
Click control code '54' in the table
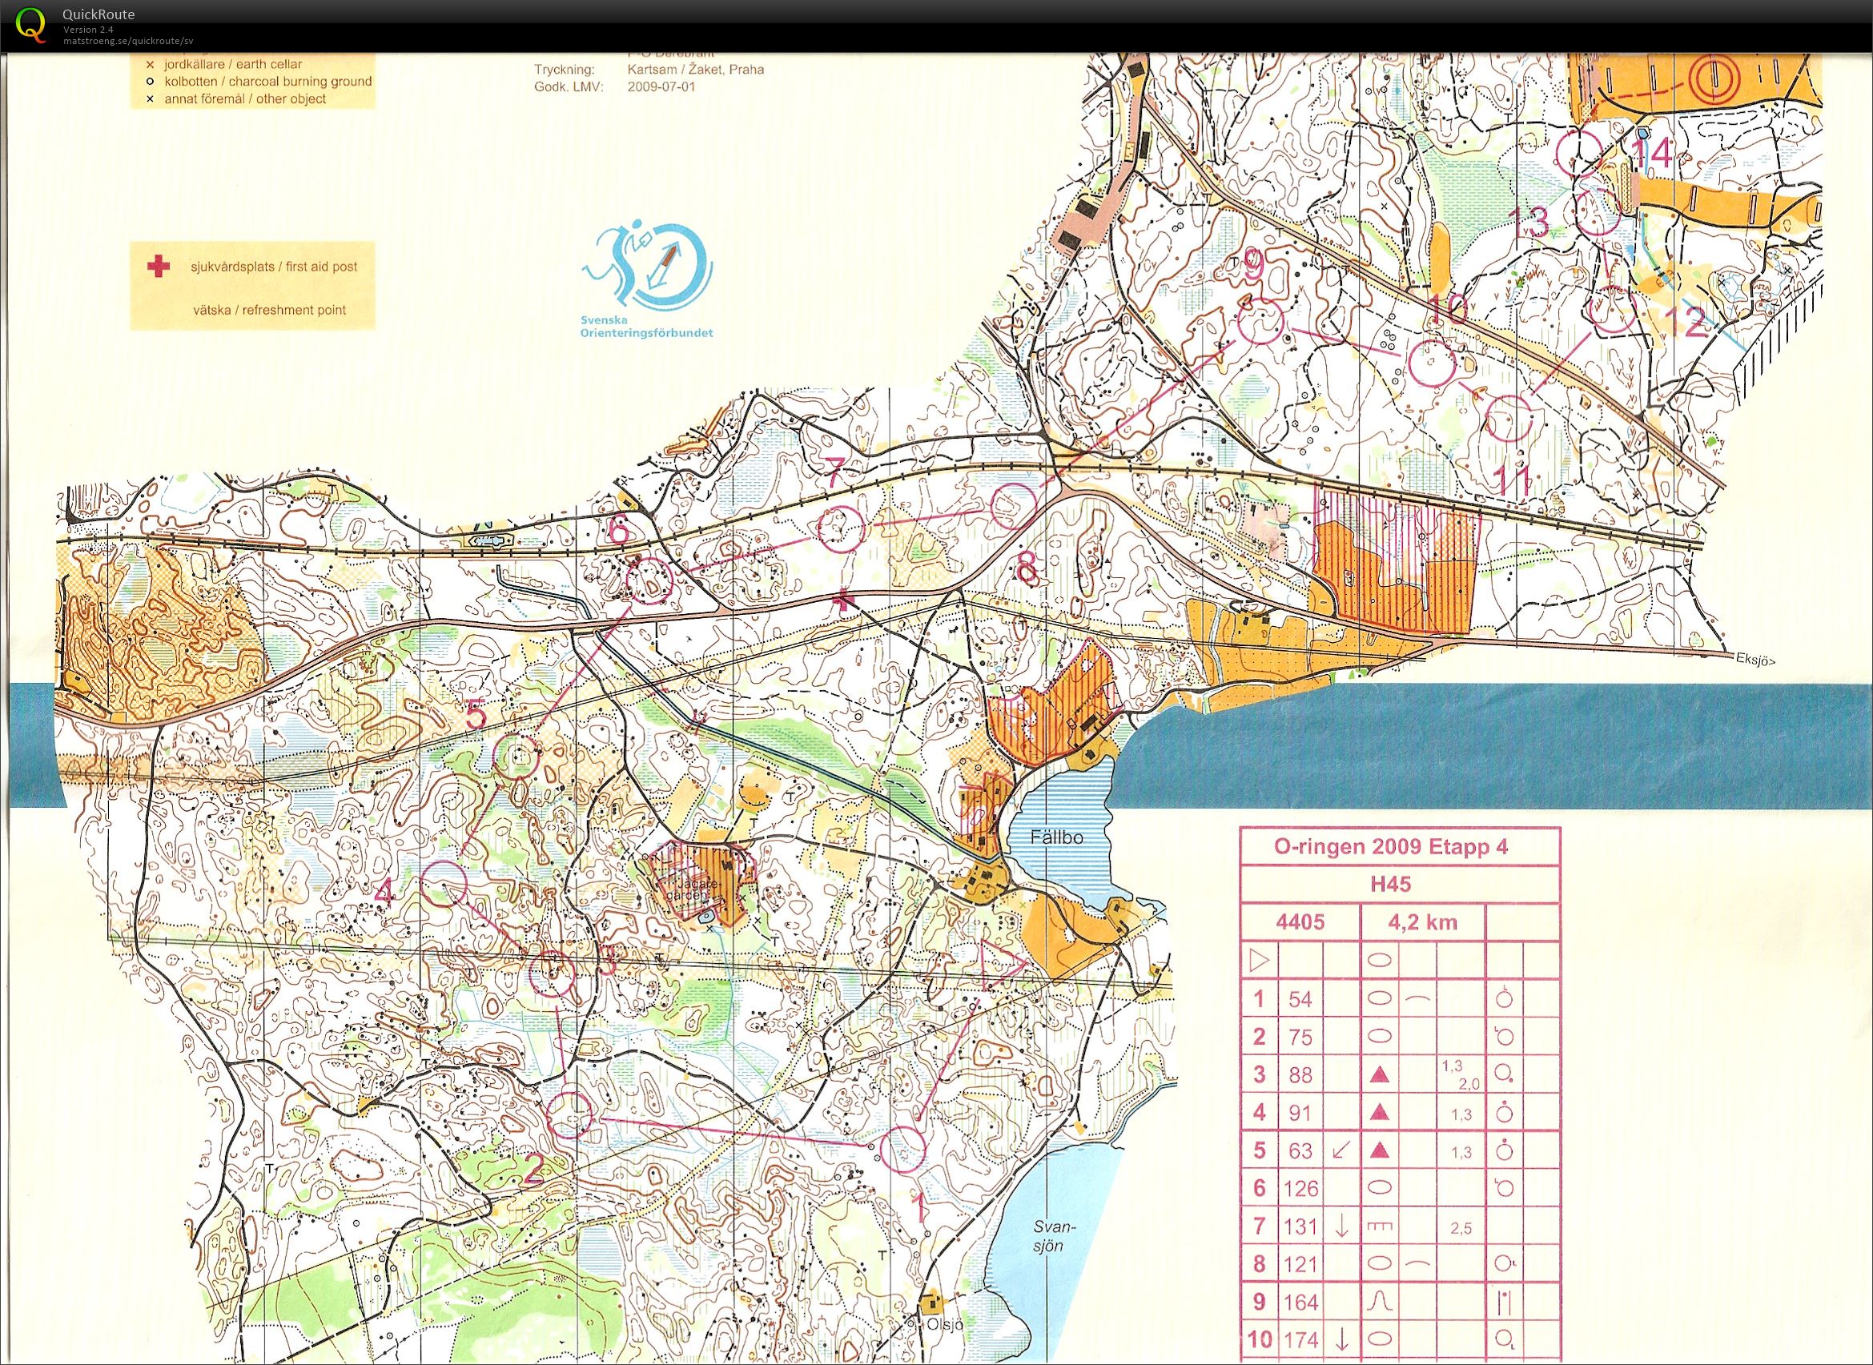[x=1300, y=999]
